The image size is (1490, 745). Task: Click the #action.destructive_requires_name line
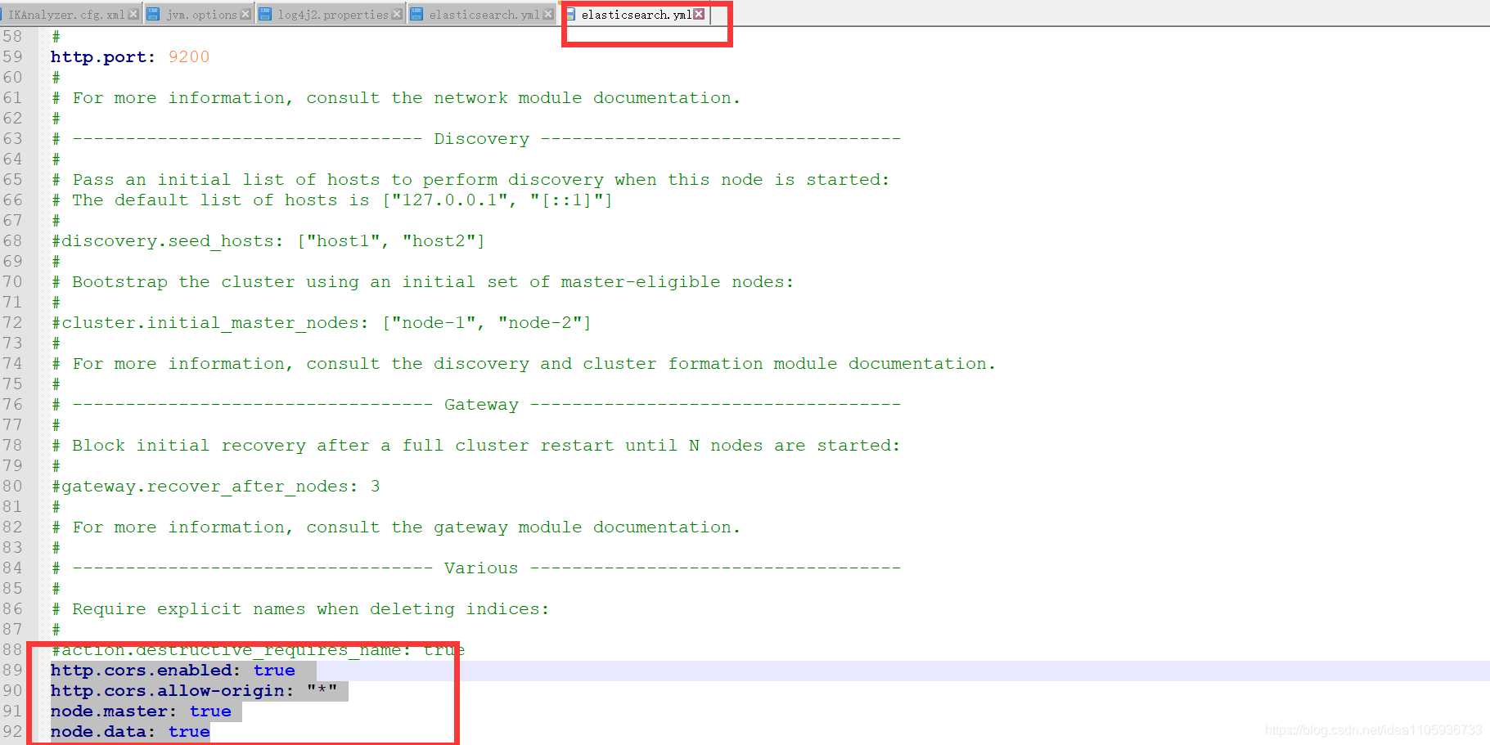tap(258, 650)
